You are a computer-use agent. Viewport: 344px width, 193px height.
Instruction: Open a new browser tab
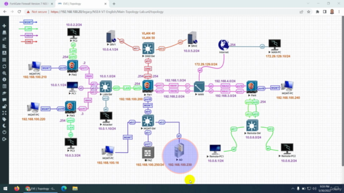(114, 4)
